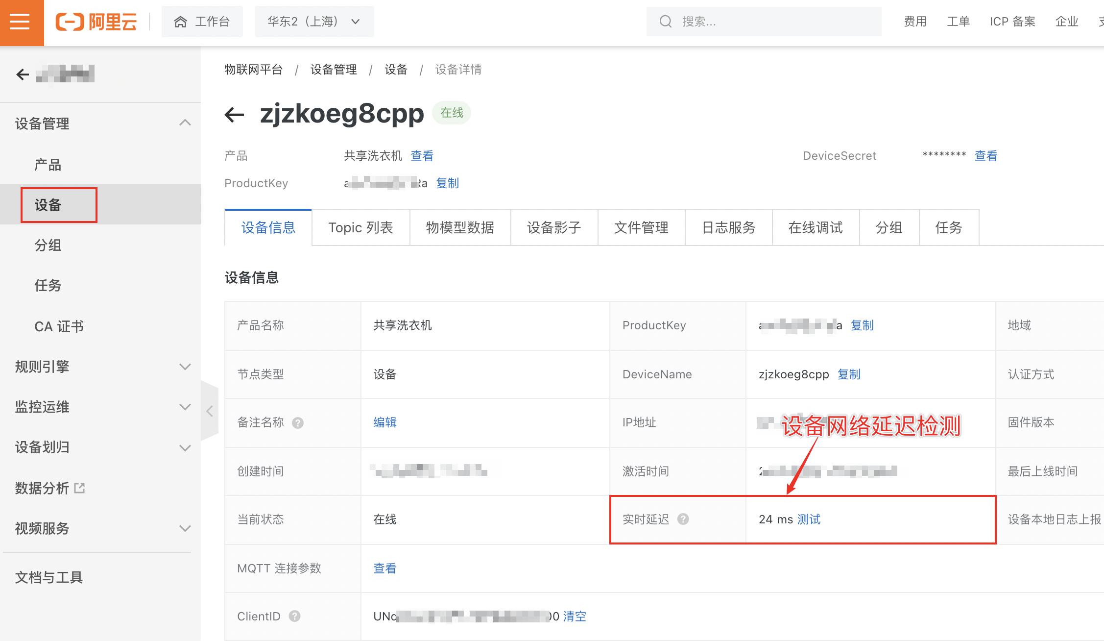
Task: Collapse the sidebar with the handle arrow
Action: point(210,411)
